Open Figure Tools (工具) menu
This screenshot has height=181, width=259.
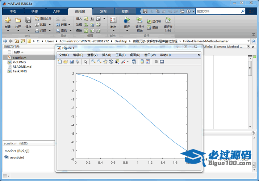tap(120, 55)
